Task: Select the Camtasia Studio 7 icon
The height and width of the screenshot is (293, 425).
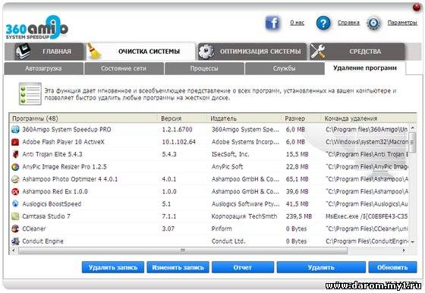Action: pos(15,216)
